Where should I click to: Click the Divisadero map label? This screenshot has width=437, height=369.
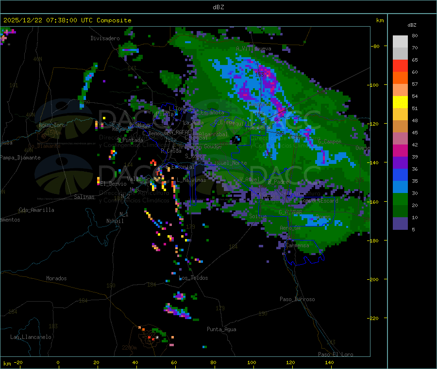pyautogui.click(x=105, y=38)
